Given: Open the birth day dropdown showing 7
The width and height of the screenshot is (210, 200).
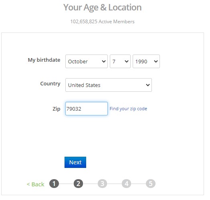Looking at the screenshot, I should [120, 61].
